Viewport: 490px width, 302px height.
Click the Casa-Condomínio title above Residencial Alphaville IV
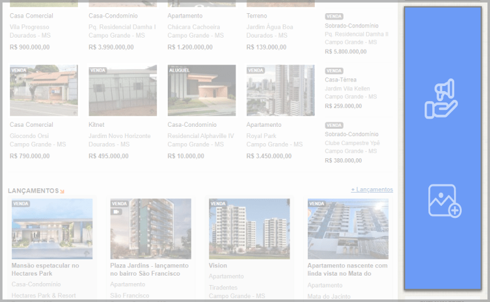(x=192, y=124)
